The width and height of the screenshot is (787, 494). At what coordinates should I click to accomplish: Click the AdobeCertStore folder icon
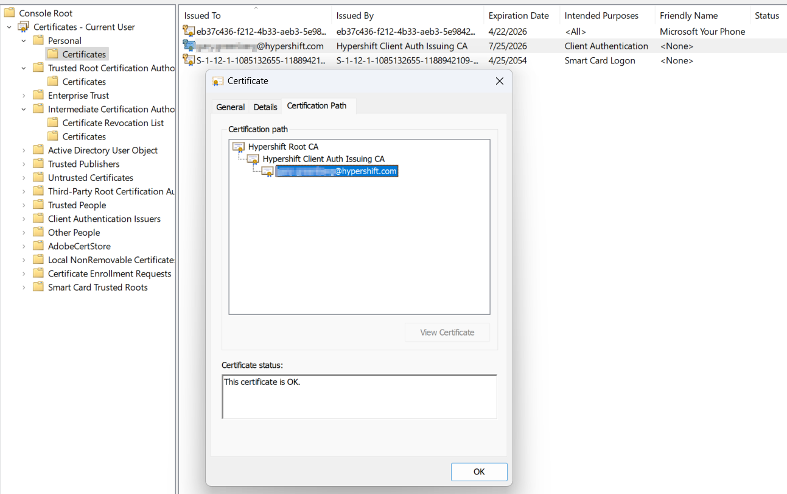click(x=38, y=246)
